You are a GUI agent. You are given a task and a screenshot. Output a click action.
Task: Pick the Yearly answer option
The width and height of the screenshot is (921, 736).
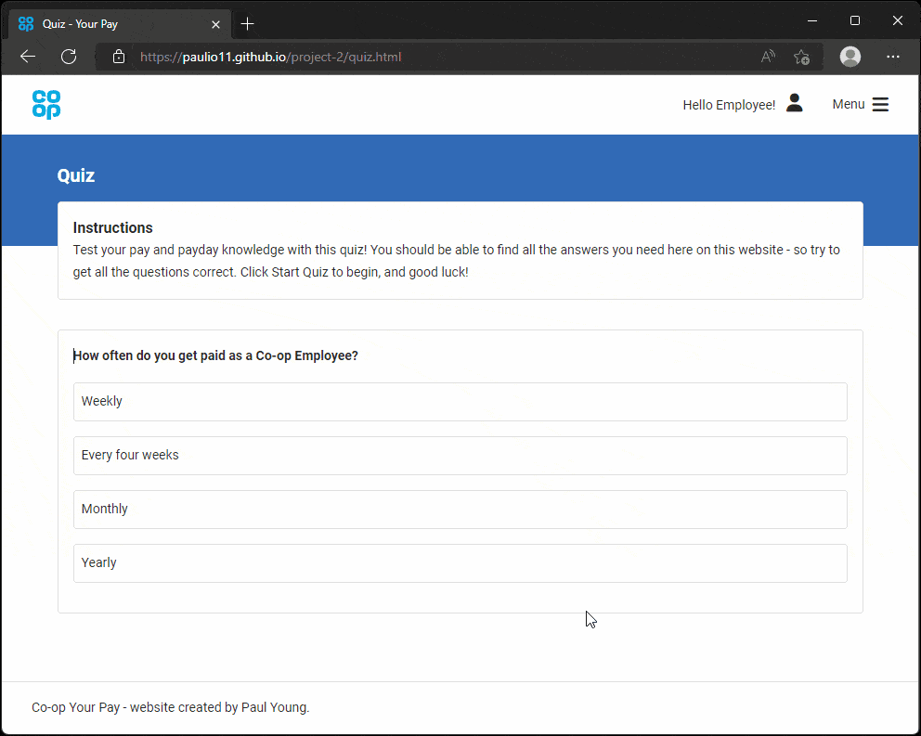click(x=460, y=563)
